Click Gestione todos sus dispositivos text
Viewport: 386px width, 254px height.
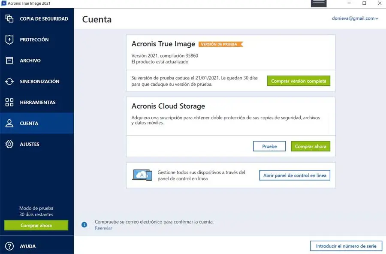[x=202, y=175]
